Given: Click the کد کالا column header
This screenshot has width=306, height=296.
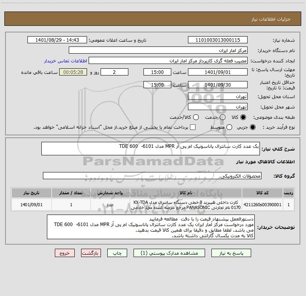Looking at the screenshot, I should tap(262, 193).
